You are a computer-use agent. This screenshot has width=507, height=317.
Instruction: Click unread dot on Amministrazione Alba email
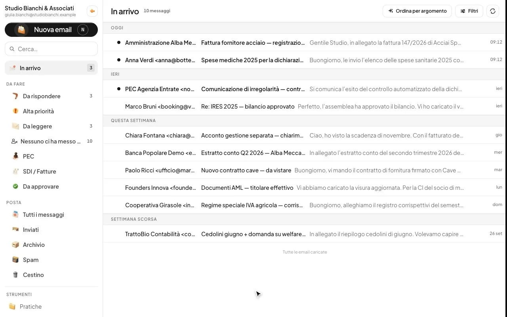click(x=119, y=42)
